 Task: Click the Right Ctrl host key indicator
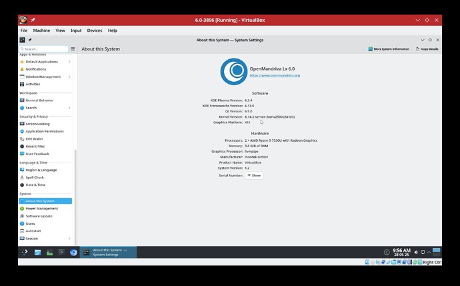coord(432,262)
